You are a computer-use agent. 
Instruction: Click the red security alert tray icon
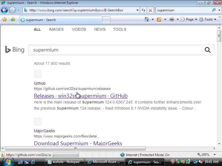(x=173, y=162)
